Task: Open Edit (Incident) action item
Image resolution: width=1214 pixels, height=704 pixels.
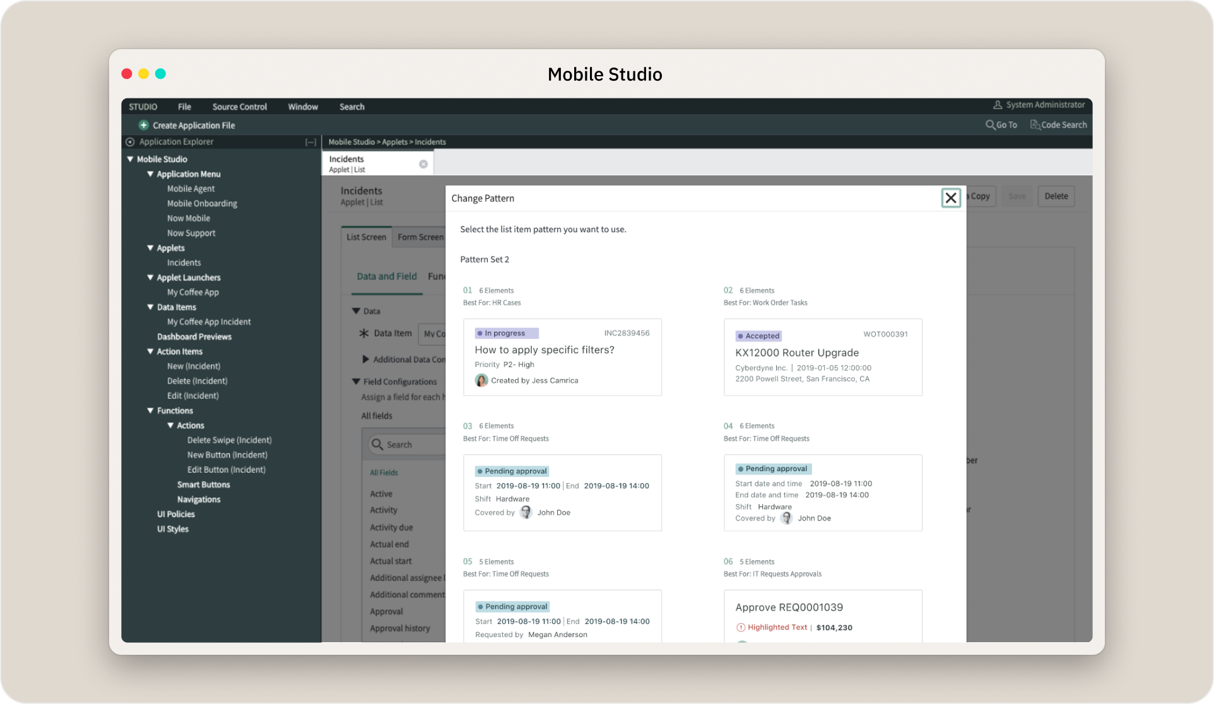Action: (x=192, y=396)
